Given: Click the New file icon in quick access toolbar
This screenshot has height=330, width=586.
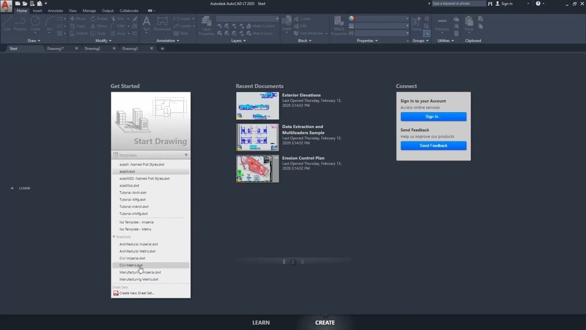Looking at the screenshot, I should (18, 3).
